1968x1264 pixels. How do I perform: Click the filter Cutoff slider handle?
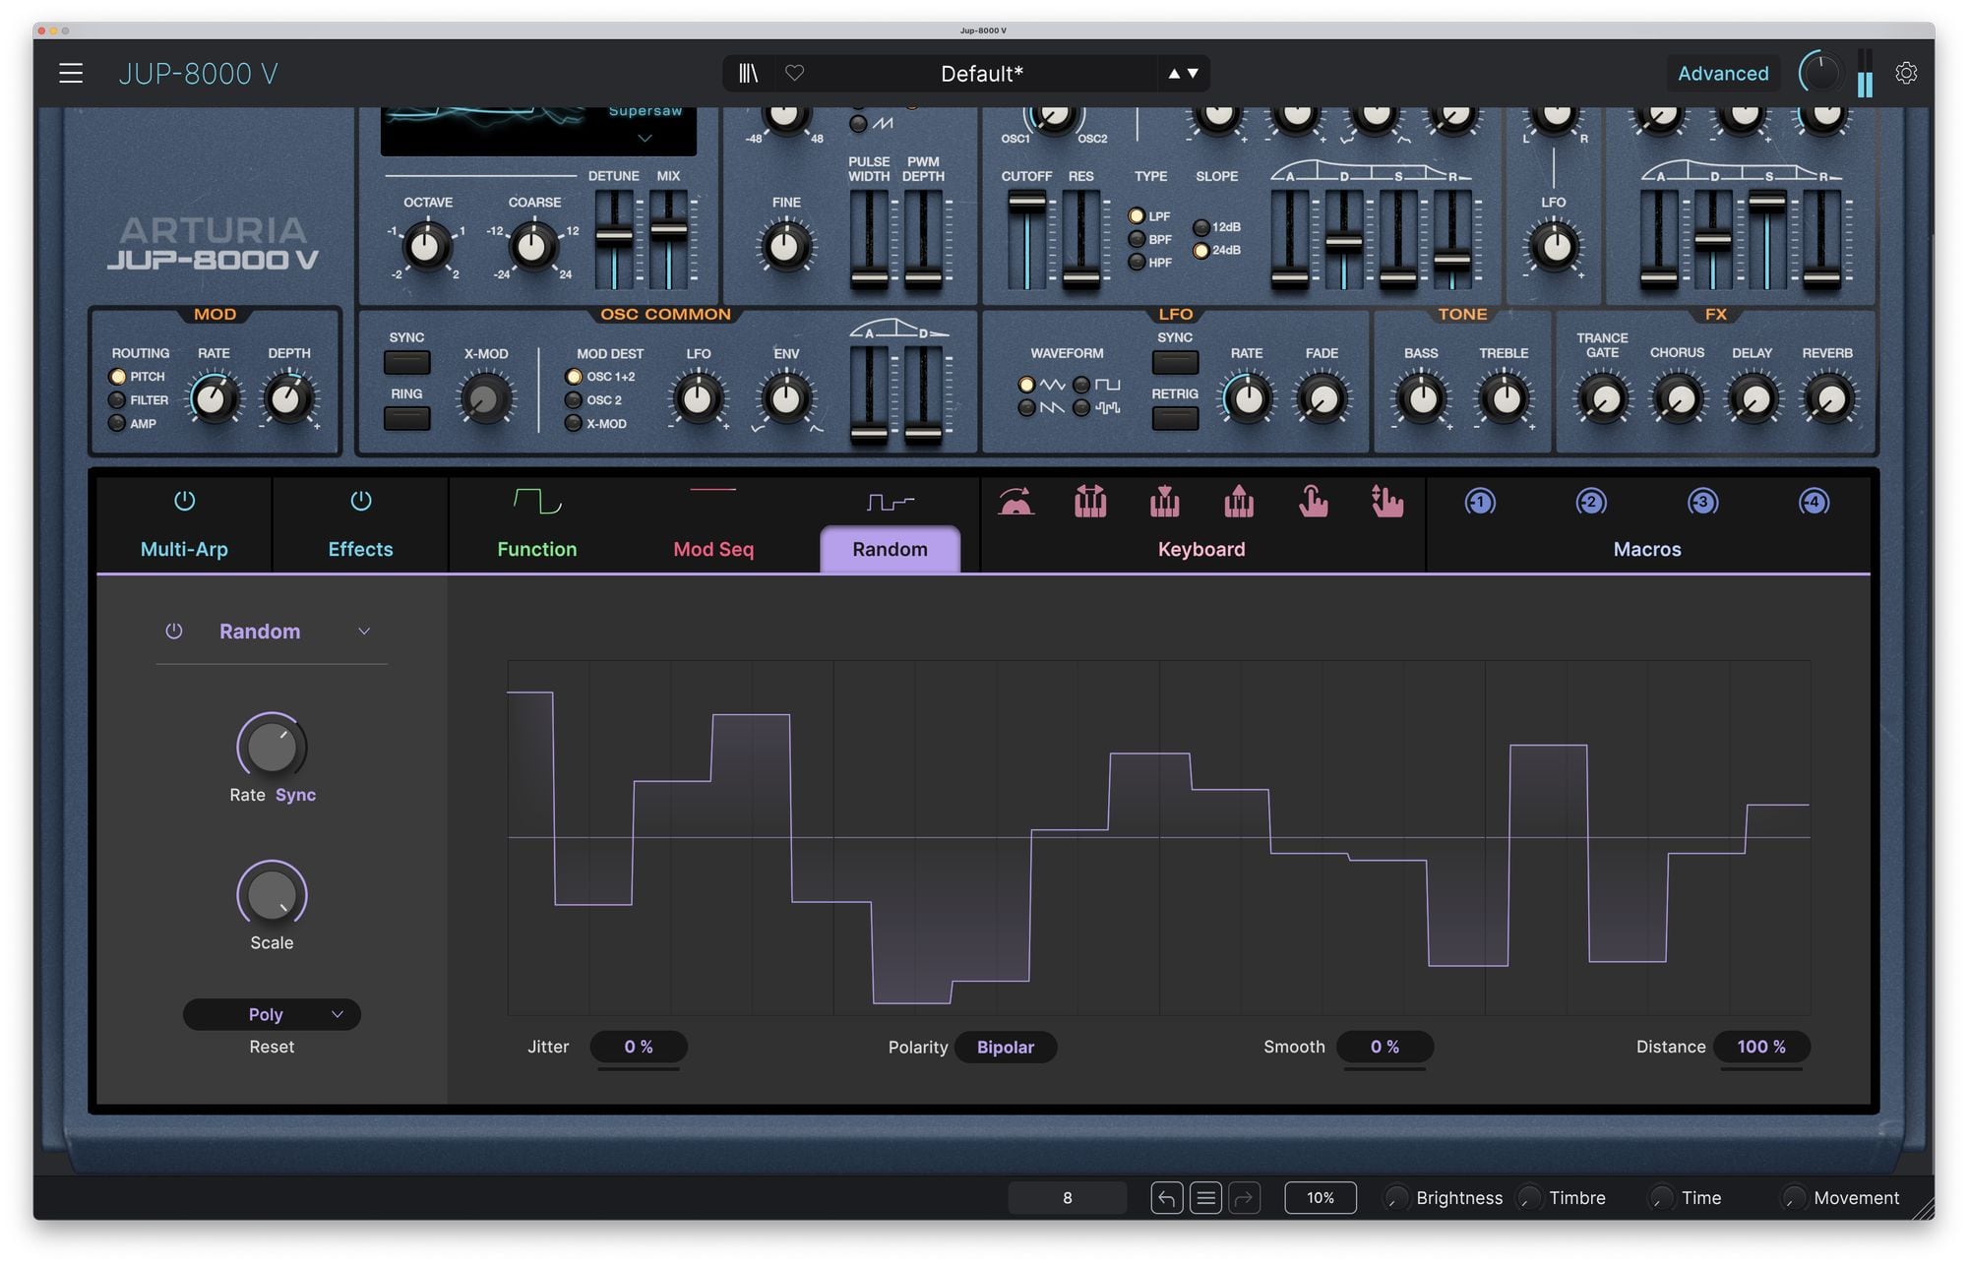click(x=1026, y=202)
